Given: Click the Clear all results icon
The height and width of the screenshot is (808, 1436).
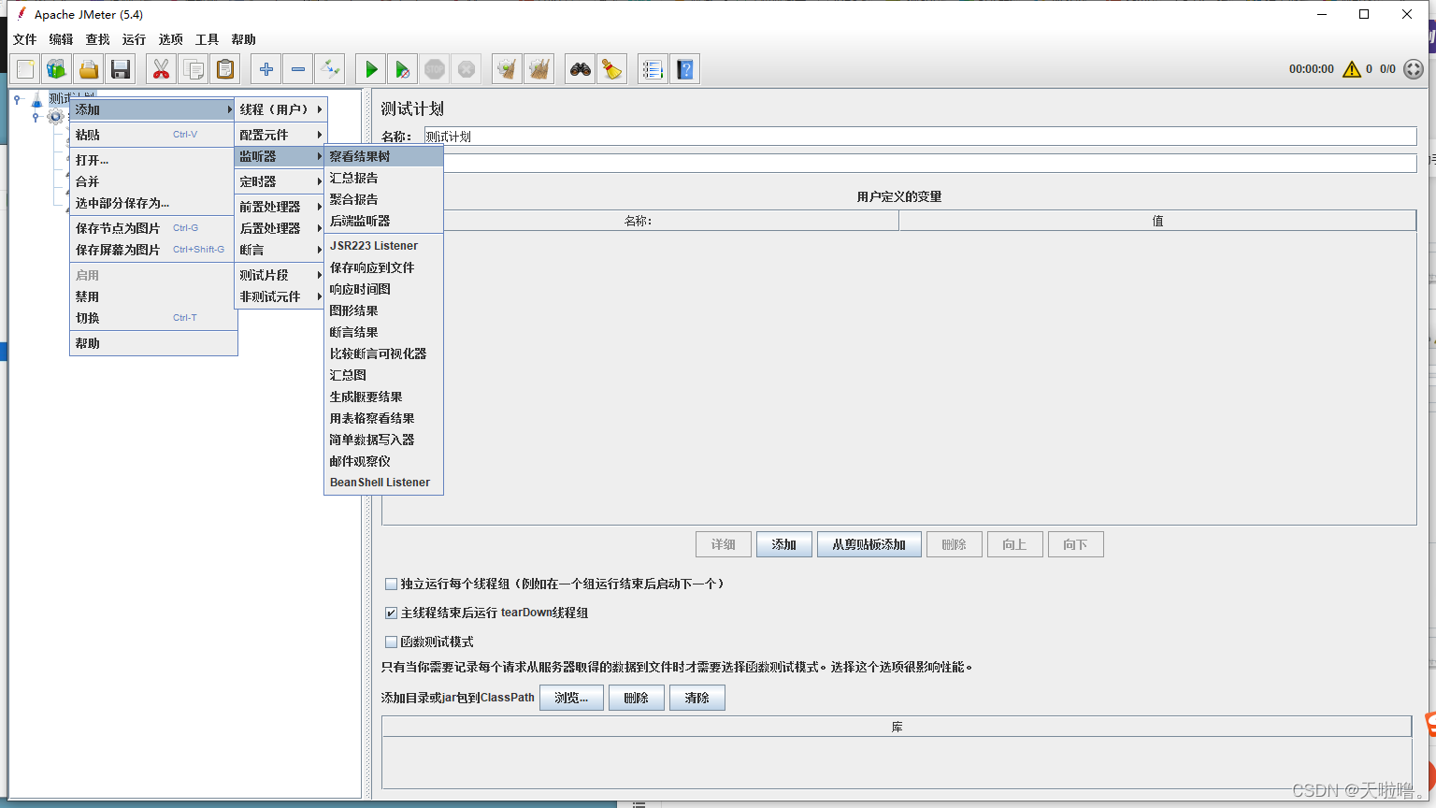Looking at the screenshot, I should click(x=539, y=69).
